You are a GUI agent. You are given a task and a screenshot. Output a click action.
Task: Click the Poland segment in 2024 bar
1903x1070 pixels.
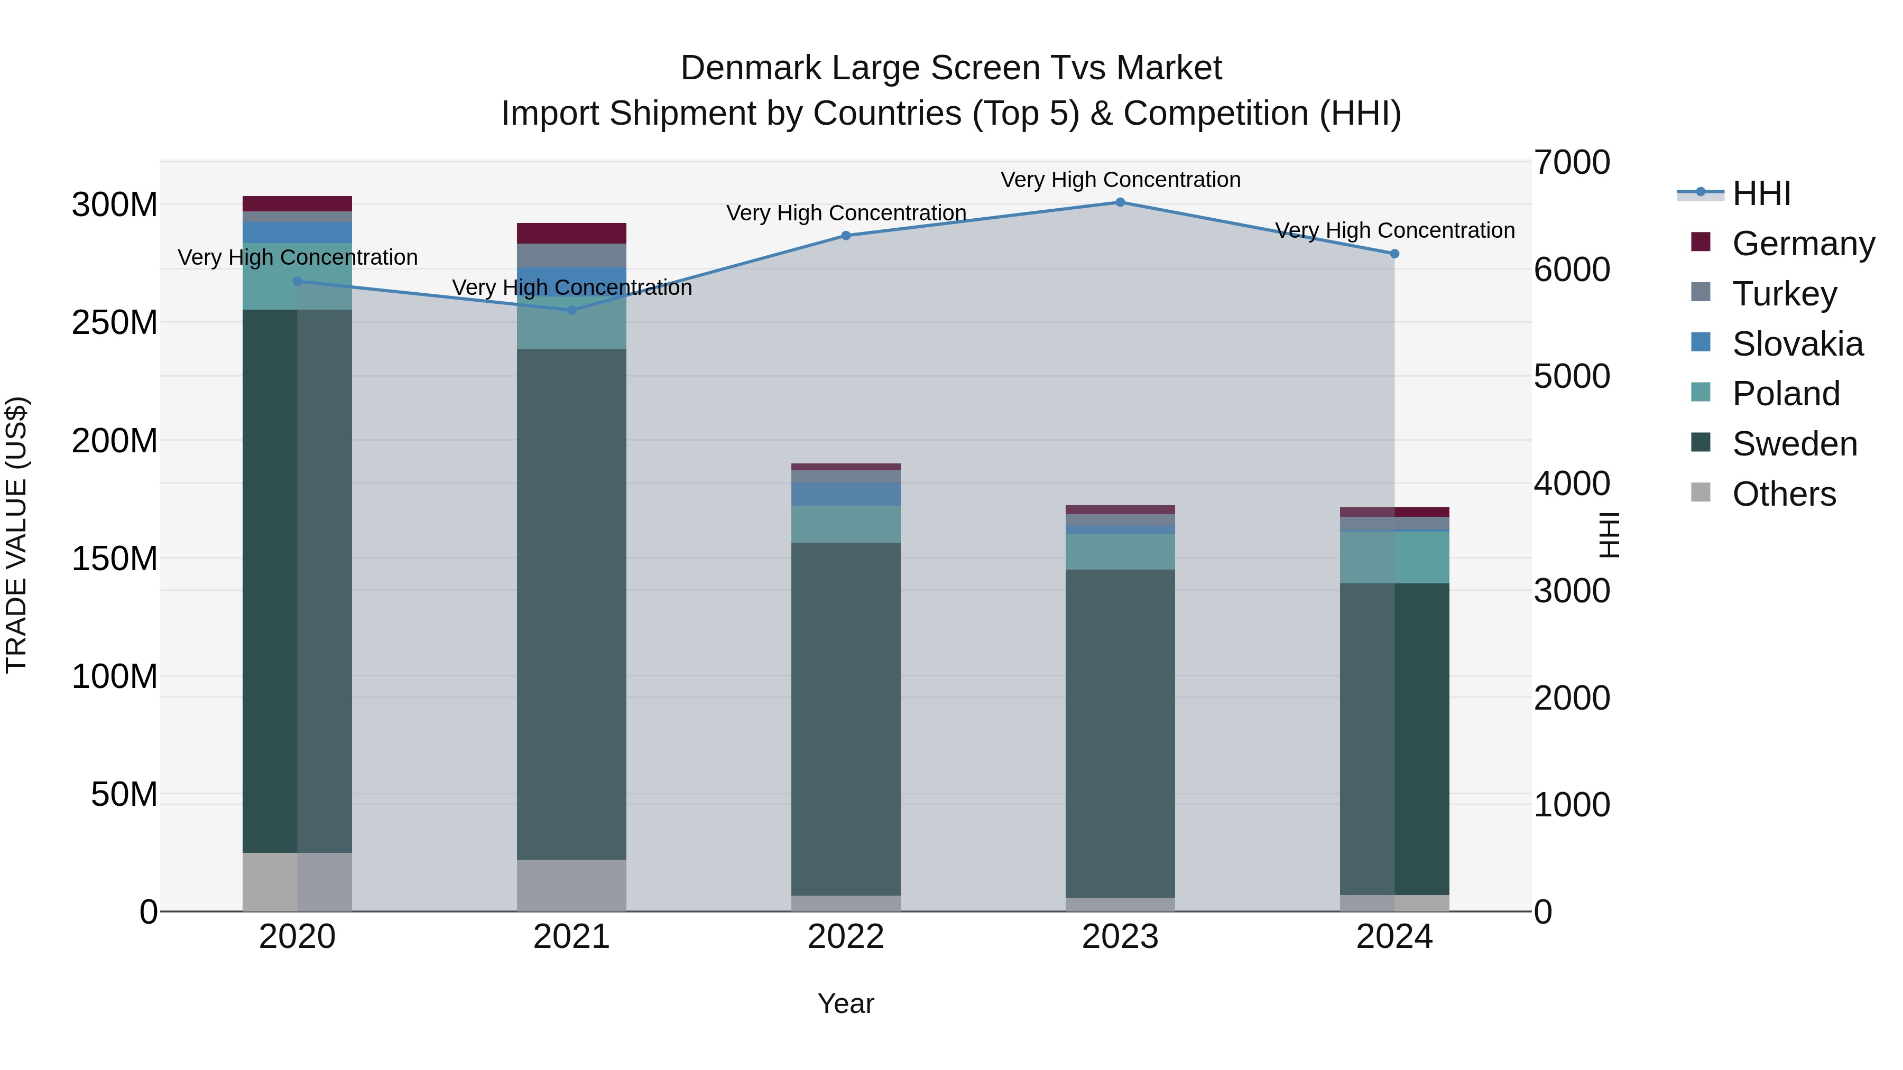pos(1395,557)
